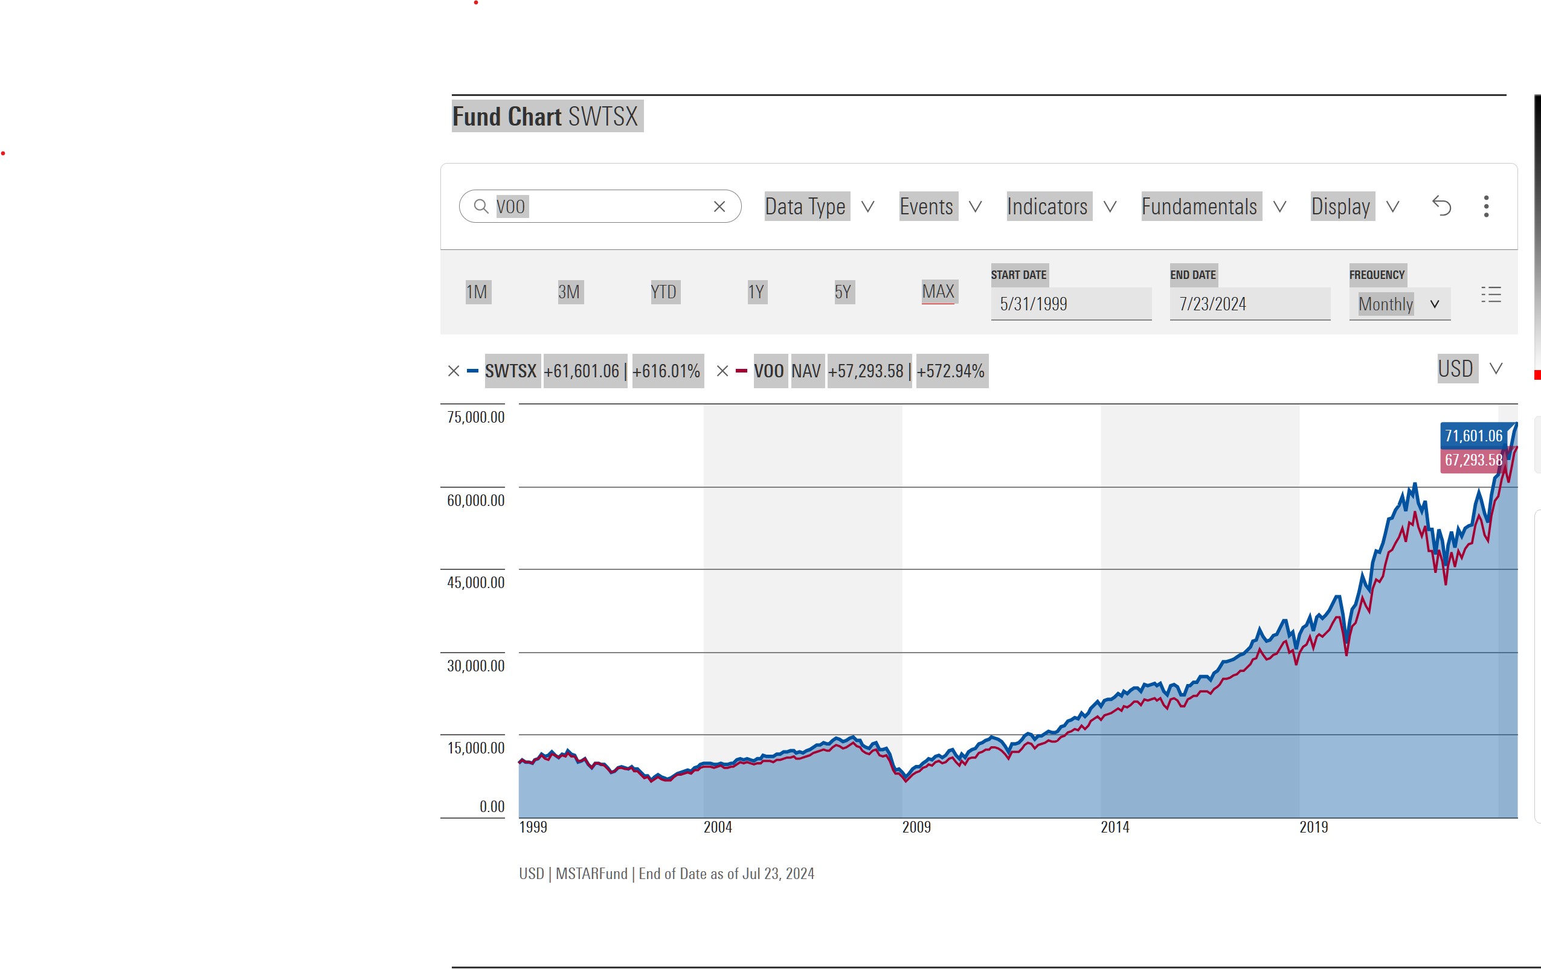Toggle the list legend view icon

point(1490,294)
